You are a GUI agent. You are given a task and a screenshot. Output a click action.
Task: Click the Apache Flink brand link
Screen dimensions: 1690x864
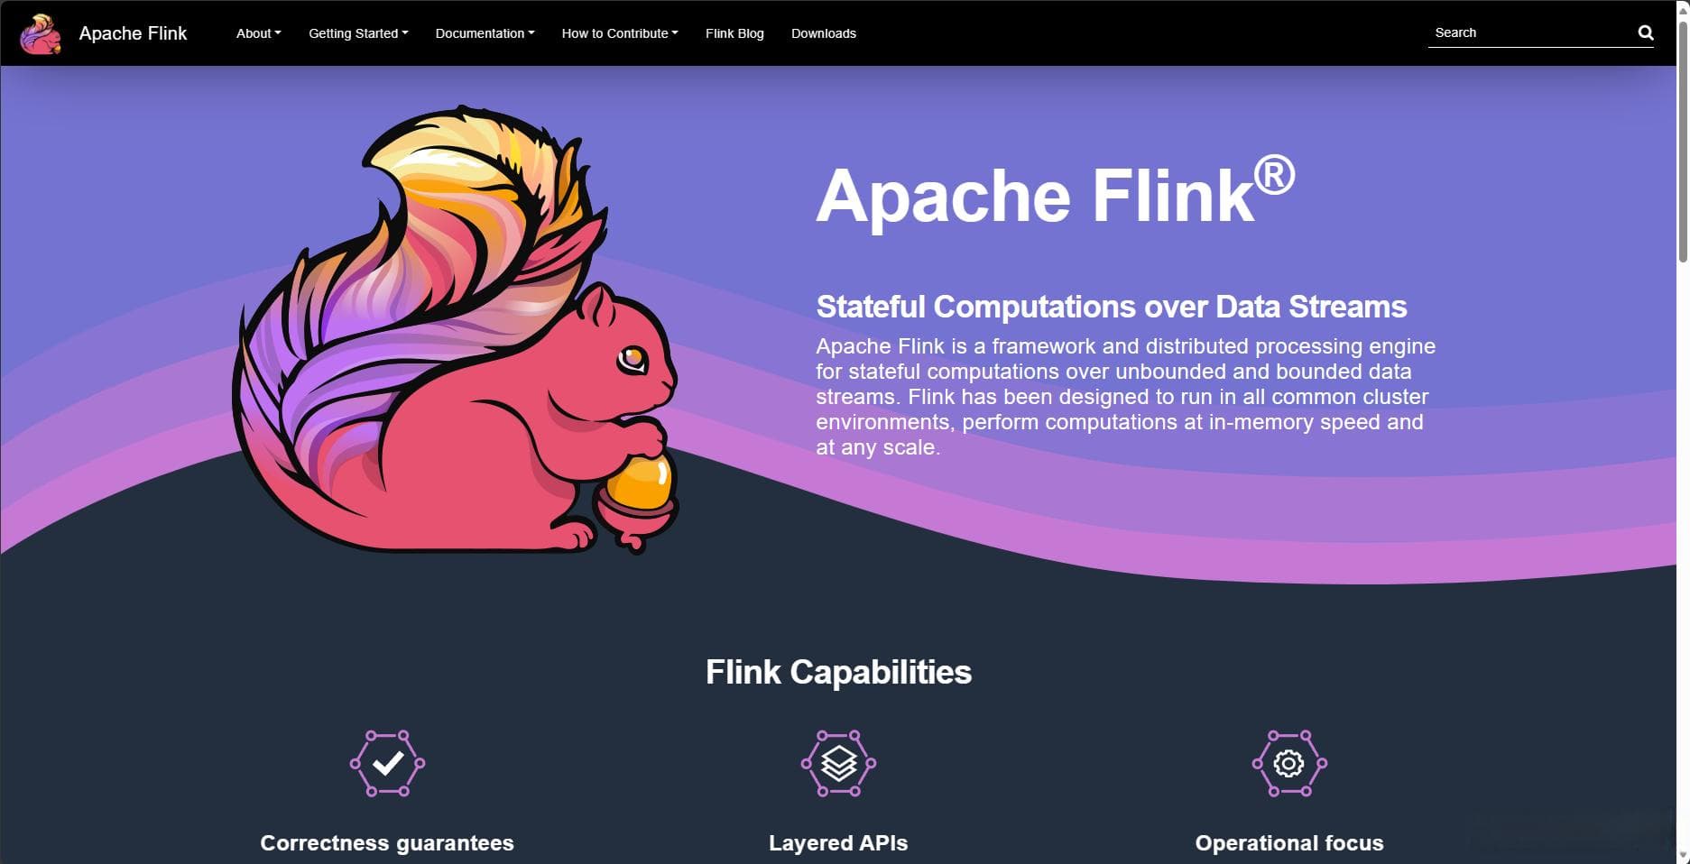133,33
